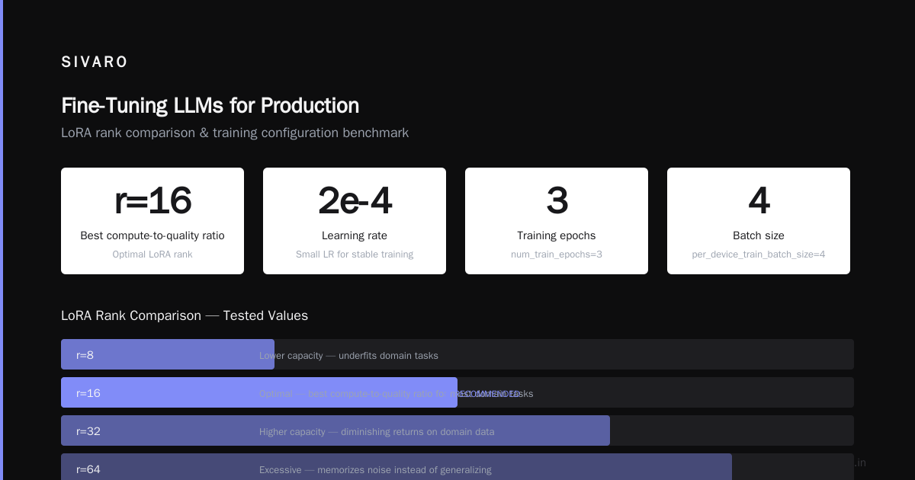The width and height of the screenshot is (915, 480).
Task: Open the r=16 stat card
Action: click(x=152, y=221)
